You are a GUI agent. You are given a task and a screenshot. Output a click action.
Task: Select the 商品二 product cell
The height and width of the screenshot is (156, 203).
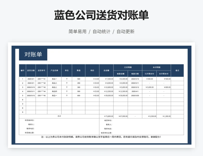click(54, 83)
